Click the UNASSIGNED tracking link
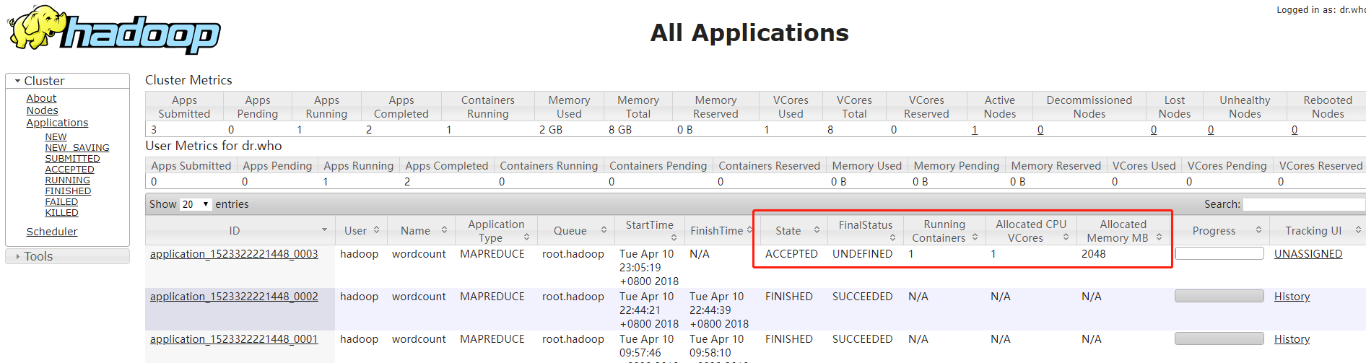Viewport: 1366px width, 363px height. coord(1308,254)
